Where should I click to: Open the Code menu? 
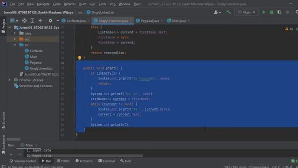[57, 4]
